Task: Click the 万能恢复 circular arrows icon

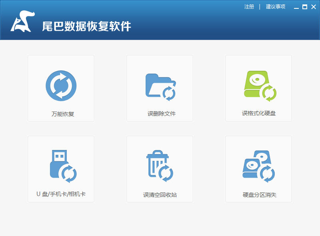Action: coord(61,86)
